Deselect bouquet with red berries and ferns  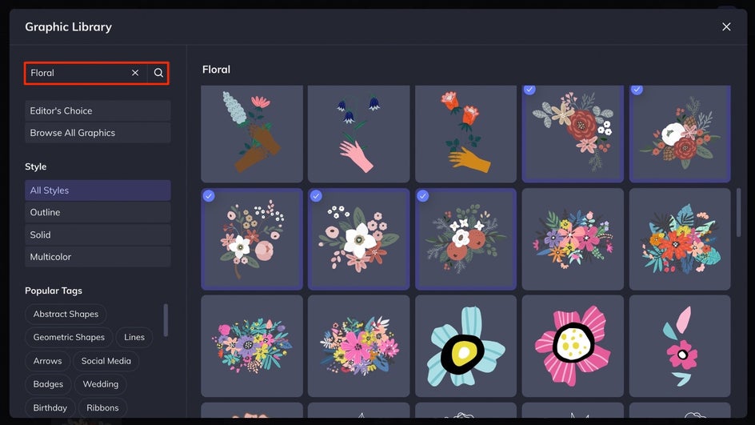465,239
